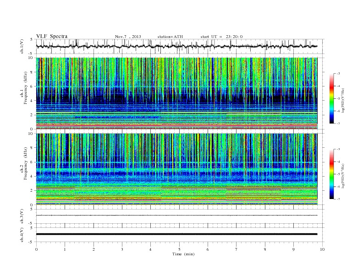363x280 pixels.
Task: Click the "ch.4(V)" axis label
Action: pos(22,235)
